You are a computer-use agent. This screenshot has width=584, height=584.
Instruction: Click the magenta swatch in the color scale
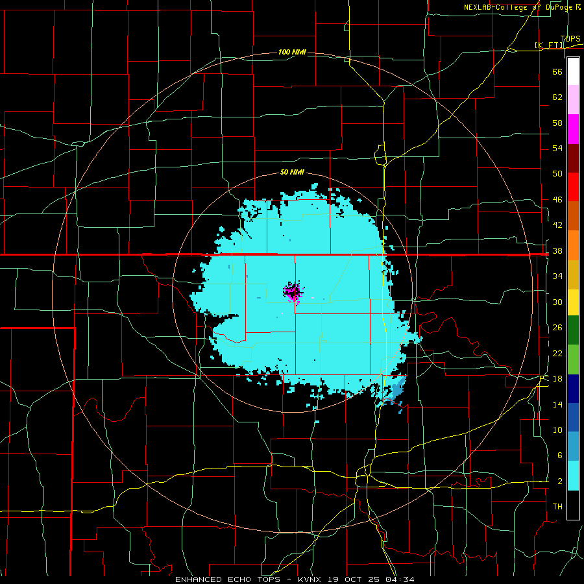[573, 129]
